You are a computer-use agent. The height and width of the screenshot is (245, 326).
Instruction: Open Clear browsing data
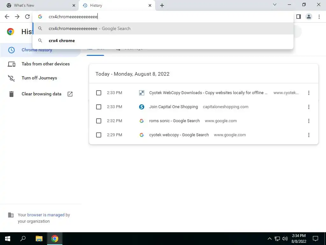tap(41, 94)
